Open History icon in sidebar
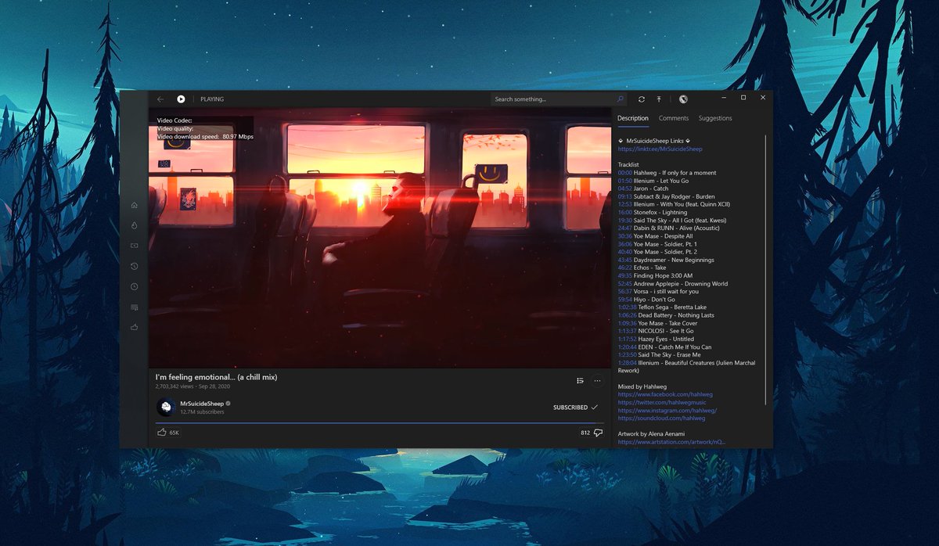Image resolution: width=939 pixels, height=546 pixels. 135,266
